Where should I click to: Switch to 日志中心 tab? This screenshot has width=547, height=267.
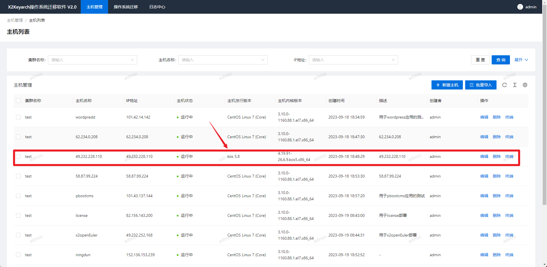157,7
